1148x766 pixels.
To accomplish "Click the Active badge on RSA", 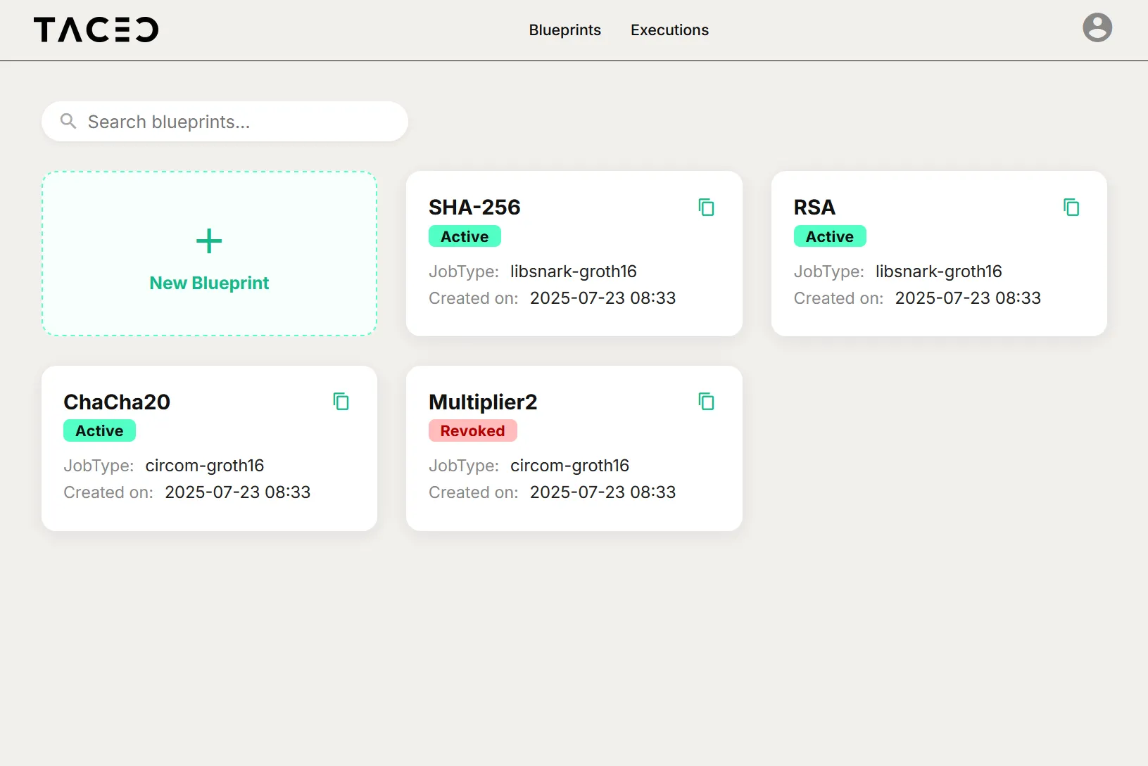I will [830, 236].
